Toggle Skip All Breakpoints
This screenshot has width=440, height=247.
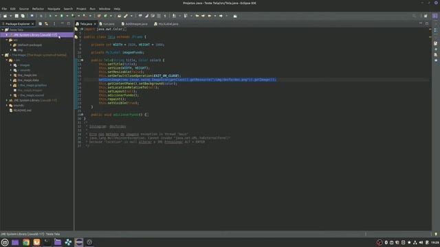pyautogui.click(x=41, y=16)
